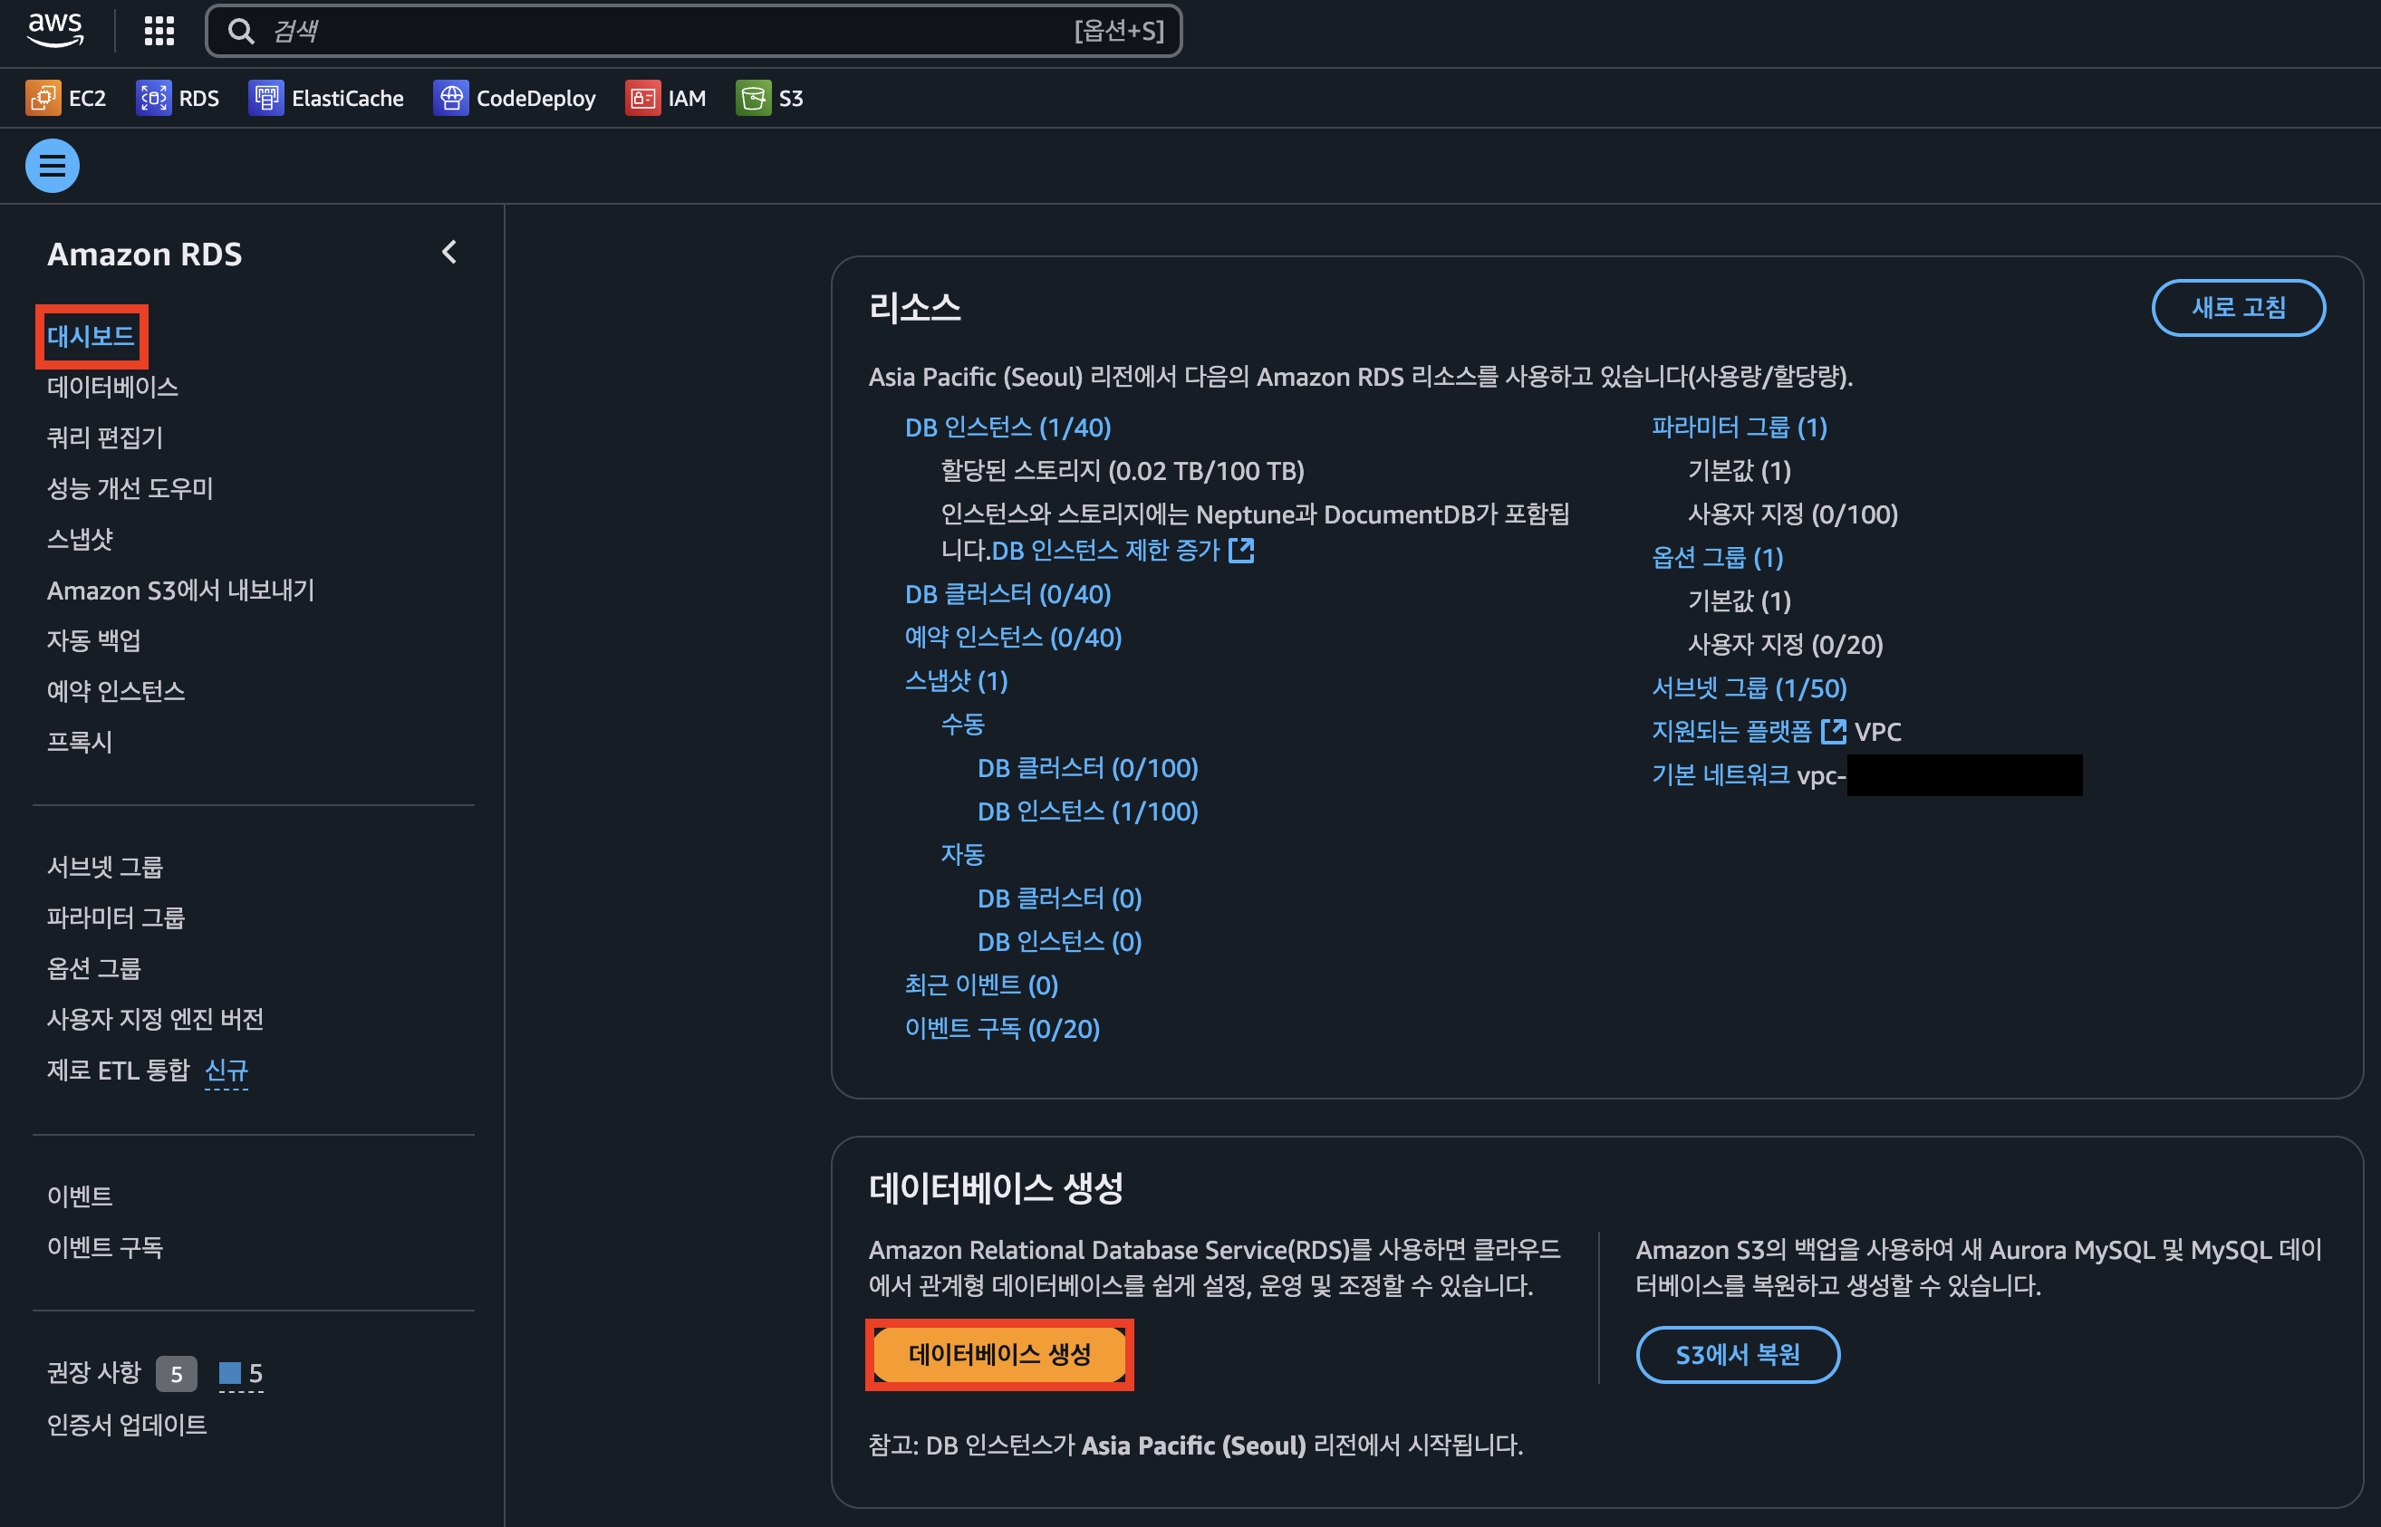The image size is (2381, 1527).
Task: Open 쿼리 편집기 in the sidebar
Action: tap(105, 437)
